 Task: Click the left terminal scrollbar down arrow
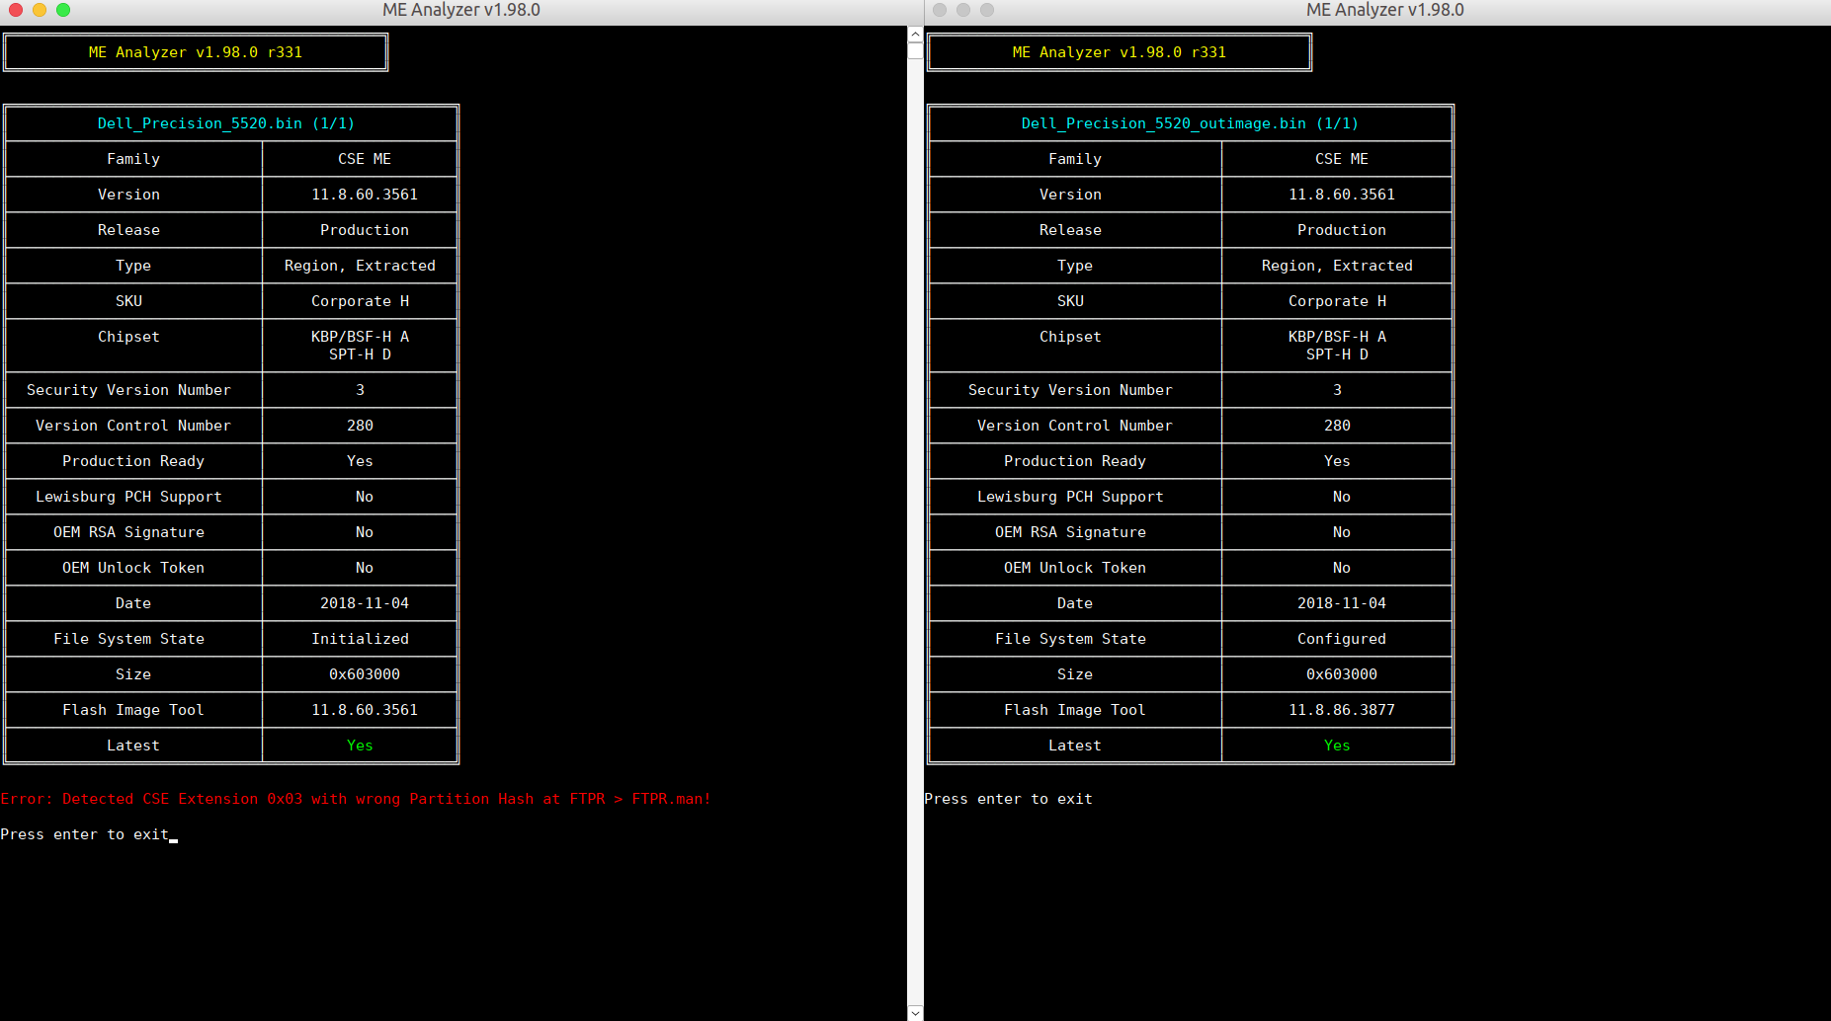click(x=915, y=1012)
